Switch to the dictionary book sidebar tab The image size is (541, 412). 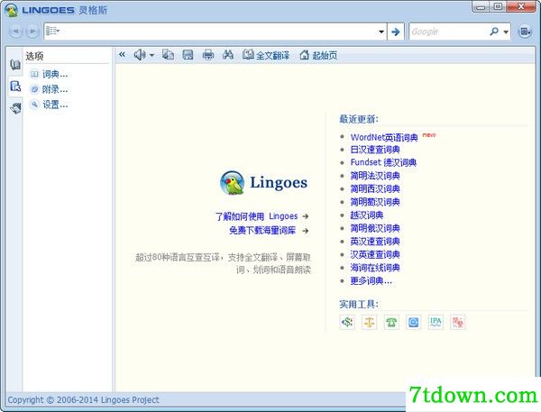coord(14,65)
